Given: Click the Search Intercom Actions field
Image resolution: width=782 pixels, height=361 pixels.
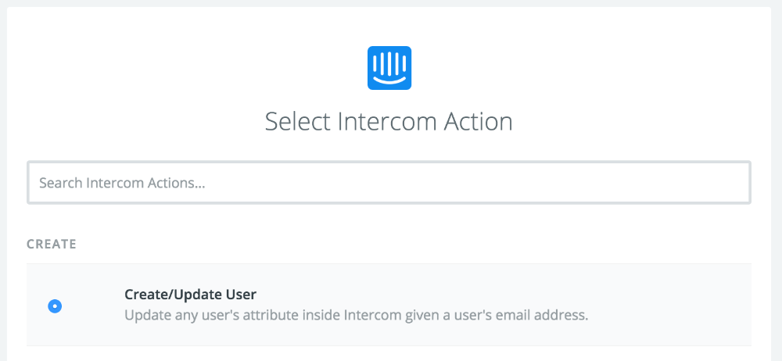Looking at the screenshot, I should (x=389, y=183).
